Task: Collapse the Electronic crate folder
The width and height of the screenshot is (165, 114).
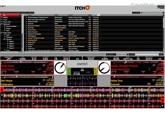Action: [2, 24]
